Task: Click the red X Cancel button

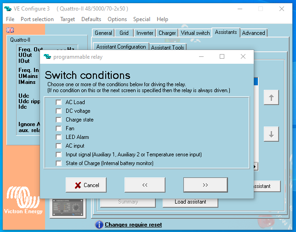Action: pyautogui.click(x=86, y=185)
